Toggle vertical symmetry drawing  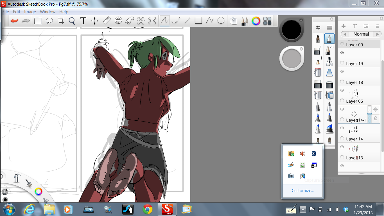tap(152, 21)
